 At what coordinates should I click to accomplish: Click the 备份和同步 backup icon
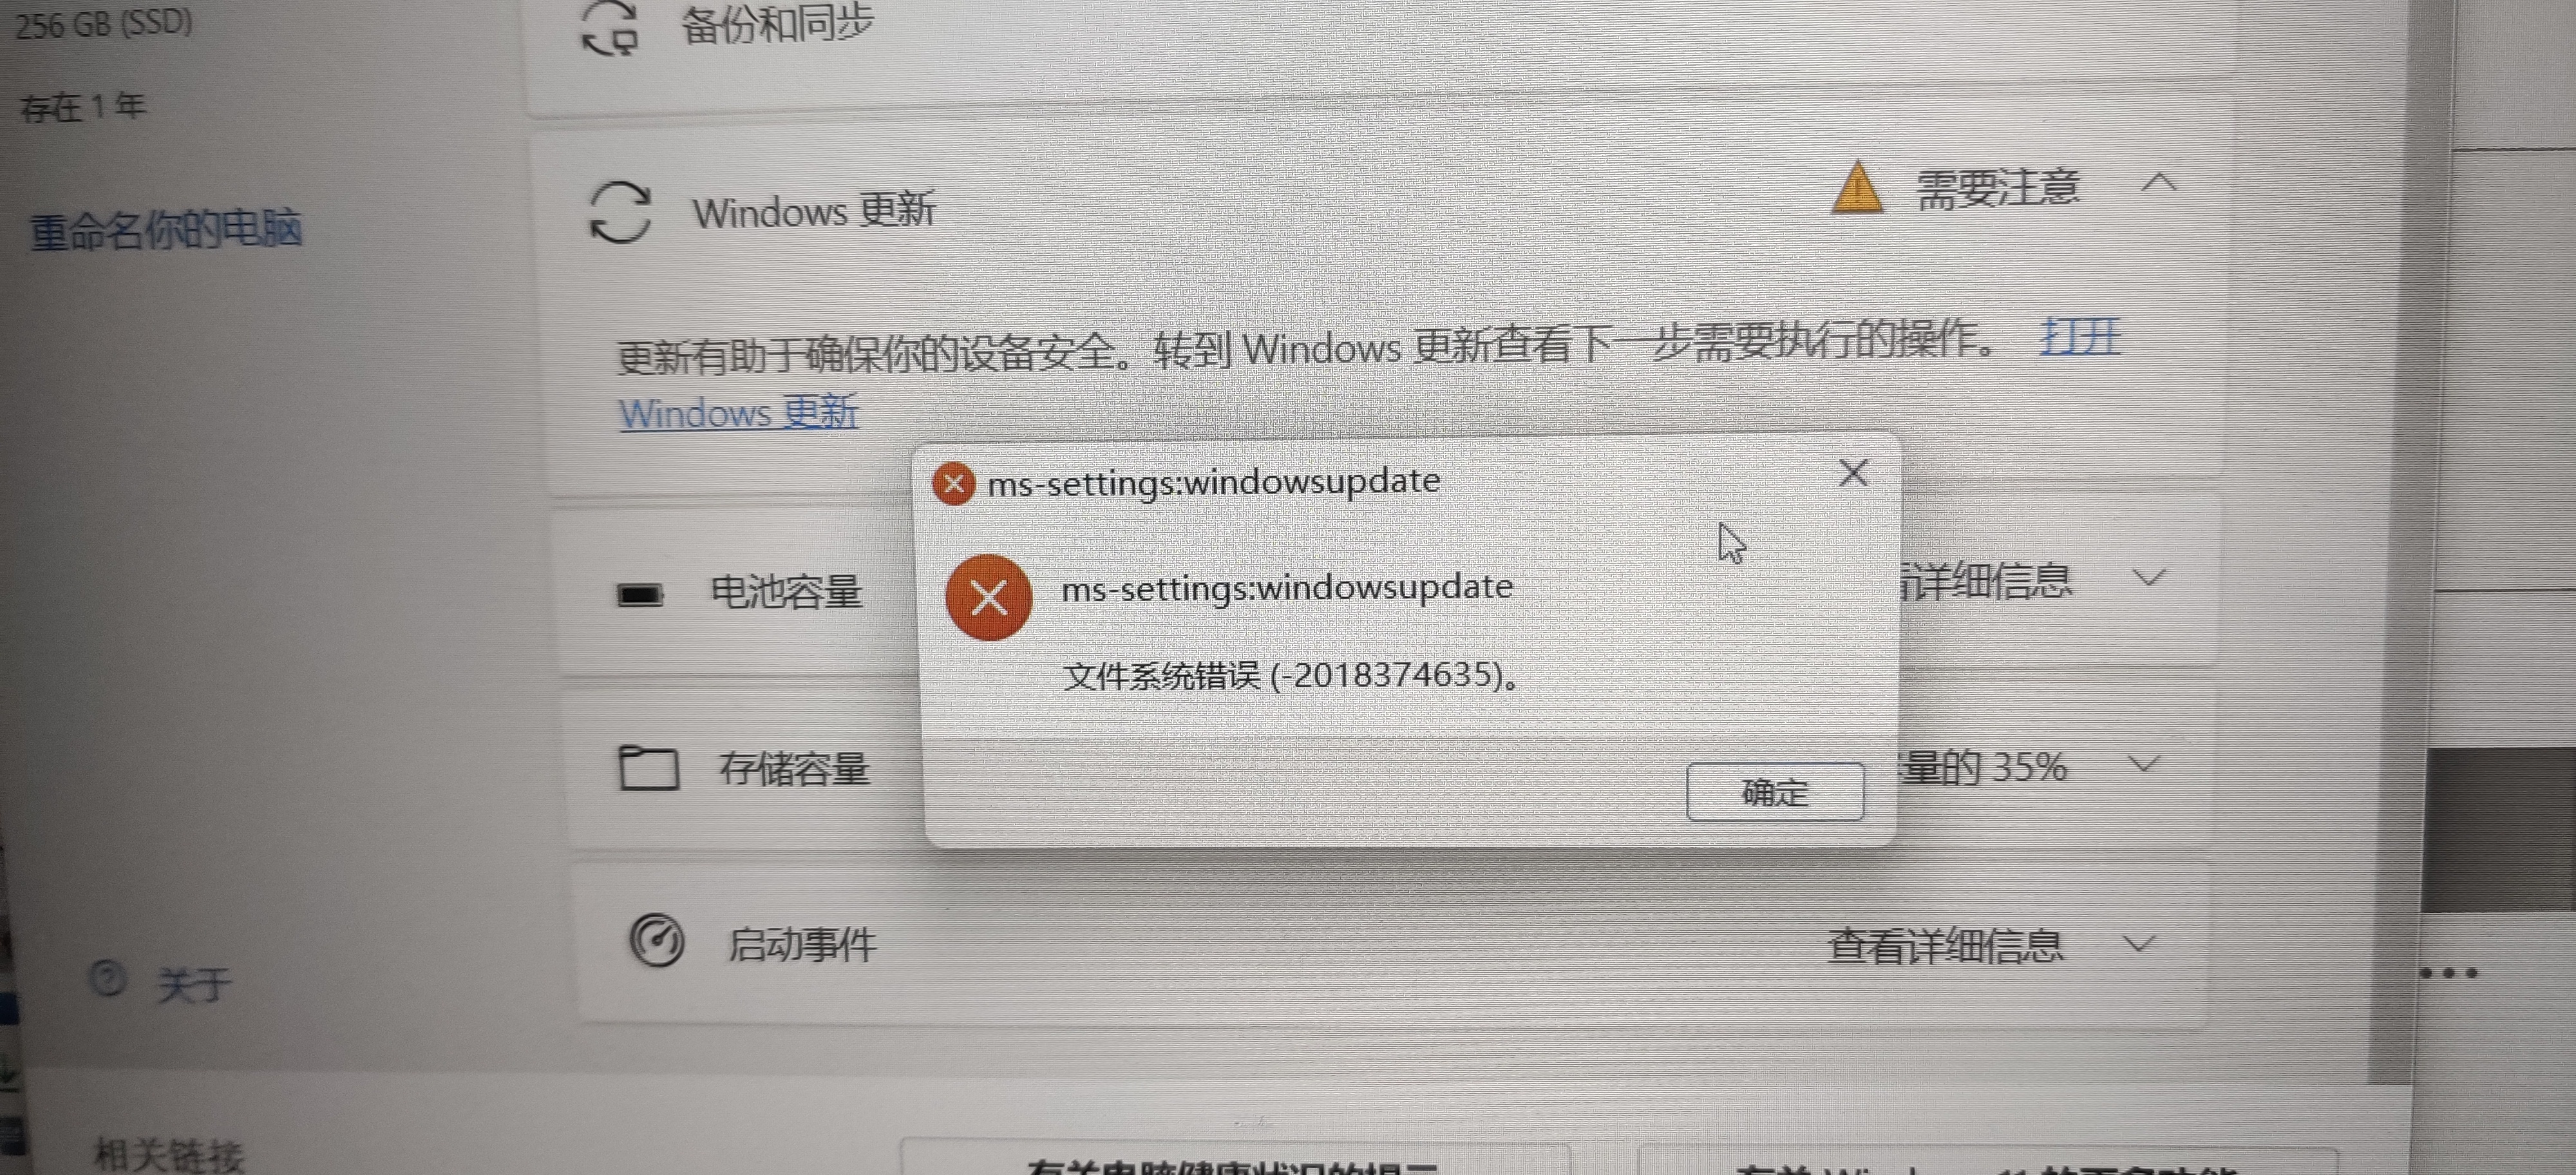click(610, 27)
